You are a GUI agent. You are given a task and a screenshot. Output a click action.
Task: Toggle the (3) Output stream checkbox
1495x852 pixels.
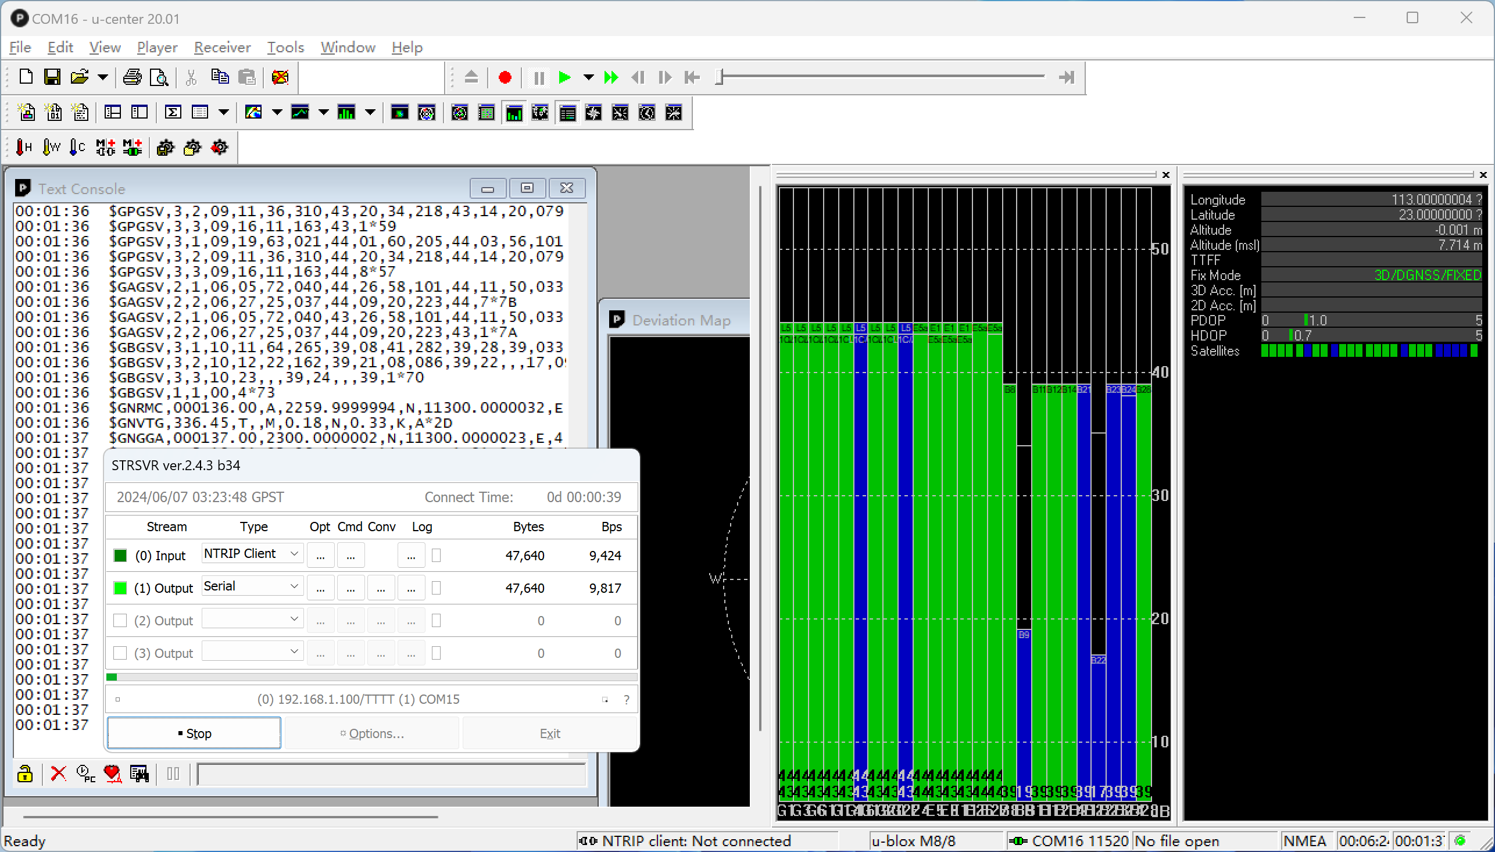click(120, 653)
